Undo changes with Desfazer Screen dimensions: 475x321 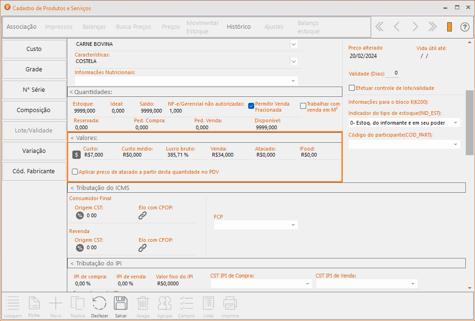tap(99, 307)
